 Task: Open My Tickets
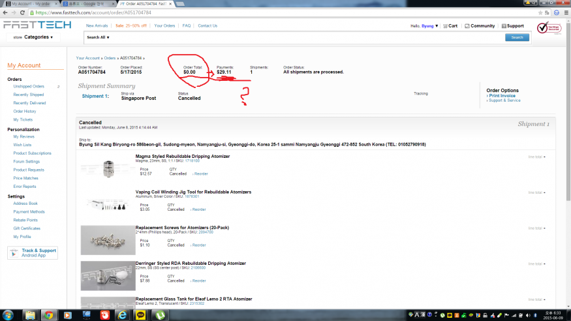(23, 120)
